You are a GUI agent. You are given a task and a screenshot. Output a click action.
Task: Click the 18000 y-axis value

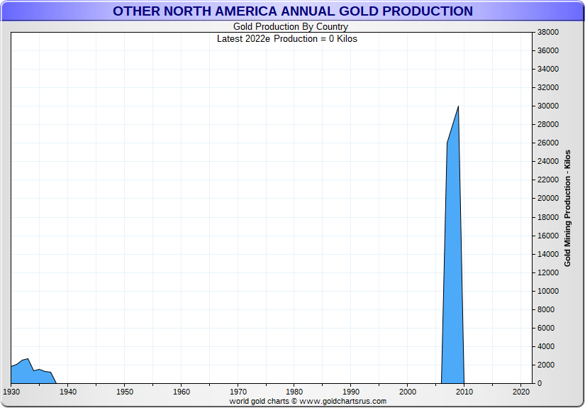[x=548, y=217]
